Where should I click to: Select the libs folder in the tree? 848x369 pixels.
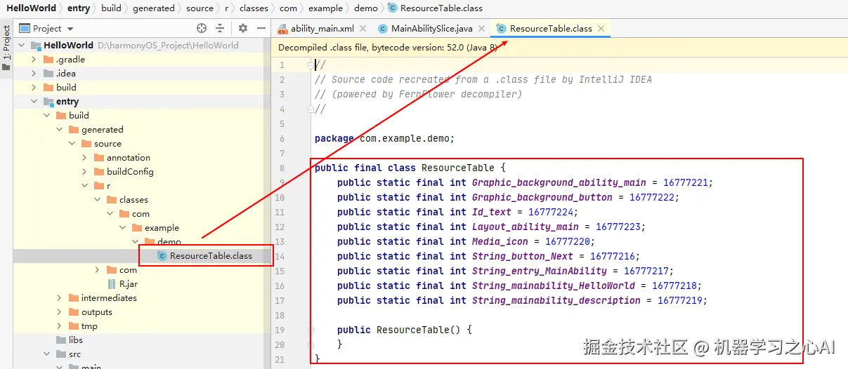click(x=75, y=340)
